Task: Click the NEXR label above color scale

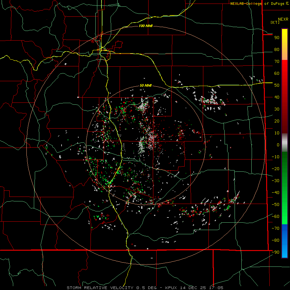Action: coord(283,19)
